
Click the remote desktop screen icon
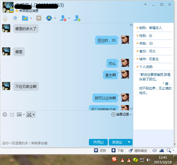39,18
